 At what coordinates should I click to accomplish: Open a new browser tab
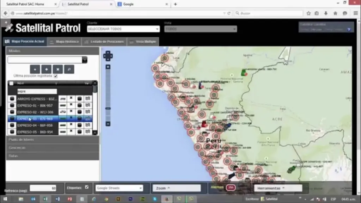176,4
